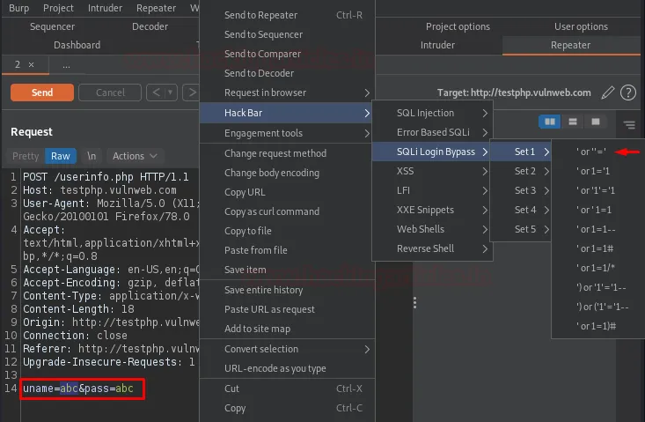Select the top-bottom stacked layout icon
Viewport: 645px width, 422px height.
pyautogui.click(x=573, y=122)
